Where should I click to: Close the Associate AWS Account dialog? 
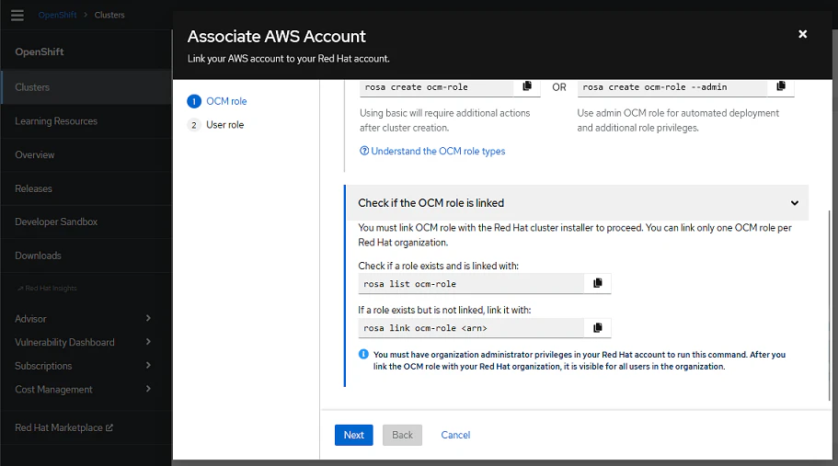(x=802, y=34)
